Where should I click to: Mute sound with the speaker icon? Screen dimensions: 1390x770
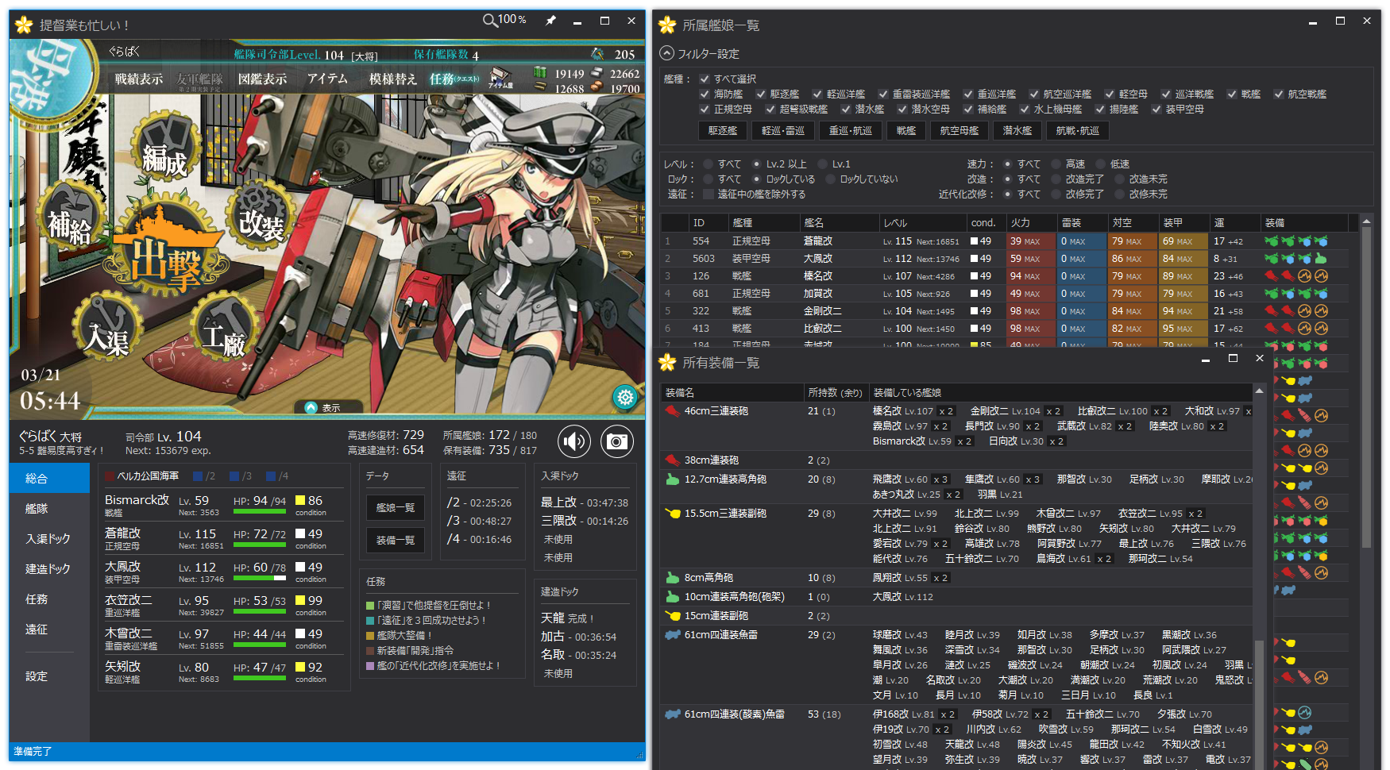click(x=574, y=441)
